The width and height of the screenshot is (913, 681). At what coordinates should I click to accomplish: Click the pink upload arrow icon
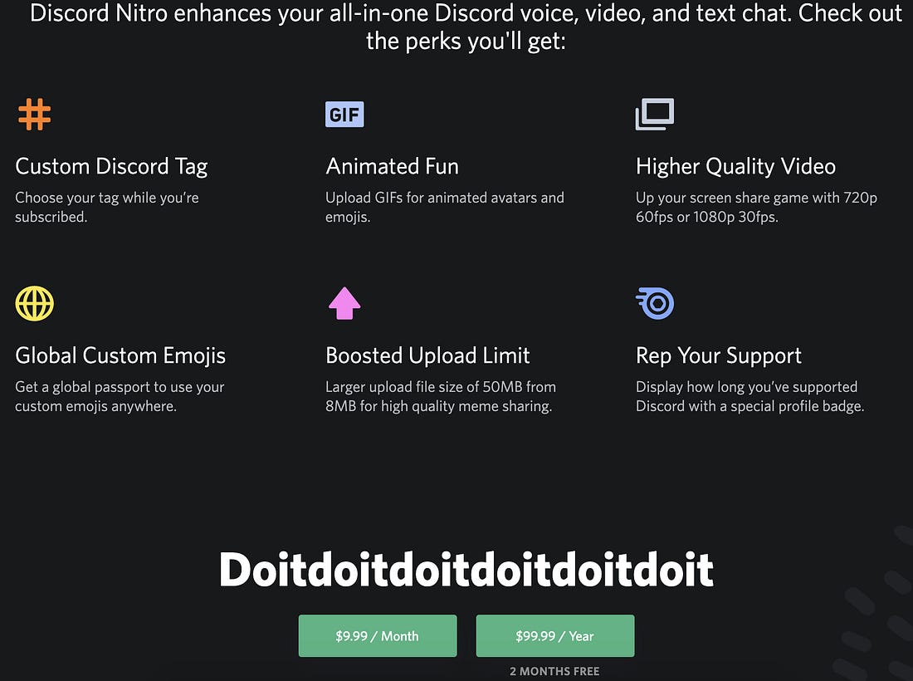344,303
